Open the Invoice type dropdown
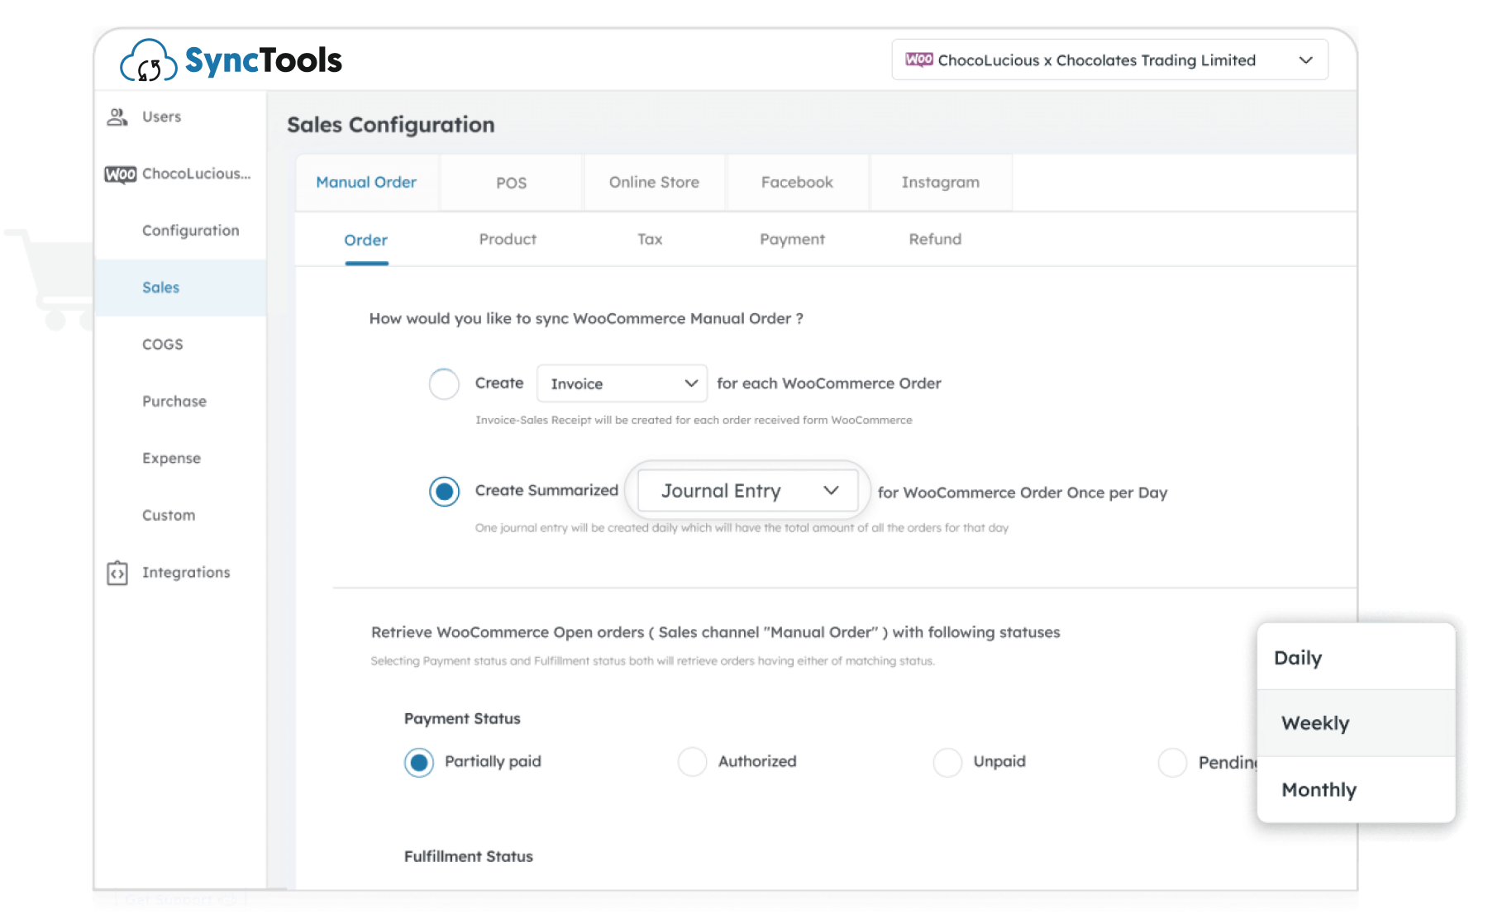This screenshot has width=1488, height=919. coord(622,384)
